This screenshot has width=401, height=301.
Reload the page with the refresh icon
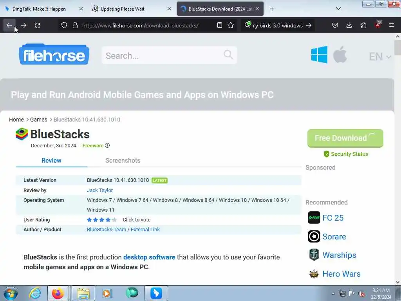38,25
